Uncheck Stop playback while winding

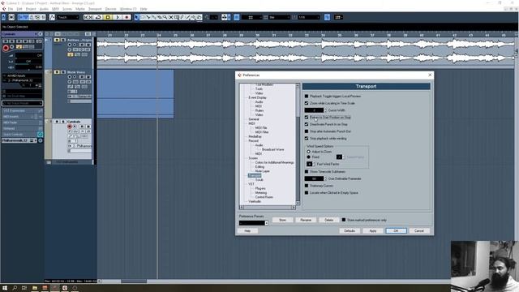tap(307, 139)
